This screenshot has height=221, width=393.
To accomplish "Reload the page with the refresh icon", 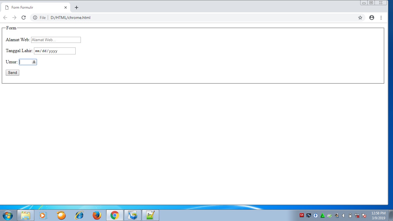I will point(24,17).
